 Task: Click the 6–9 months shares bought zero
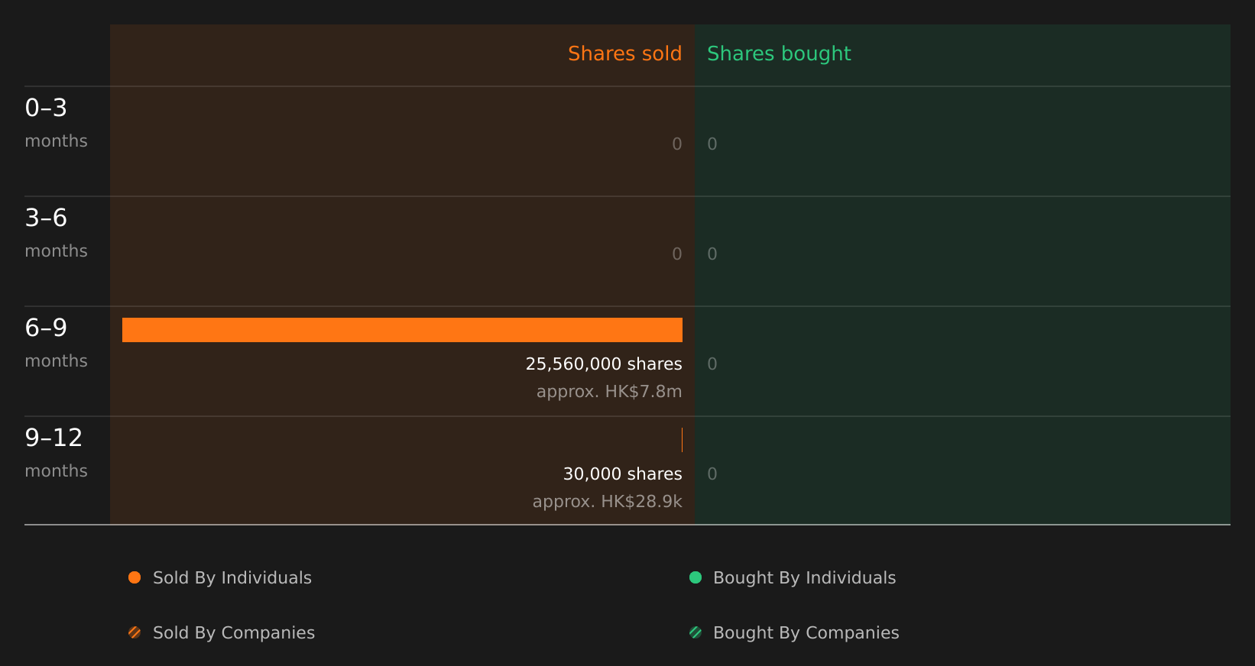click(x=712, y=364)
